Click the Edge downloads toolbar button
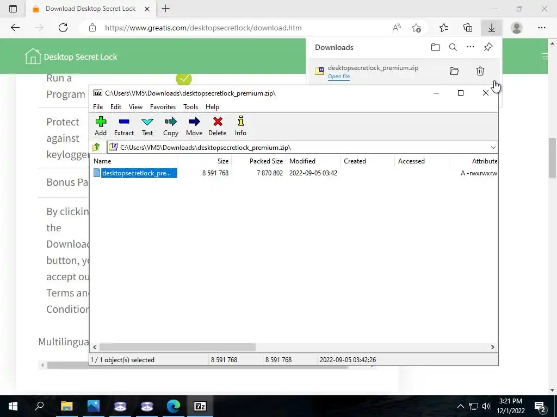 (x=492, y=28)
